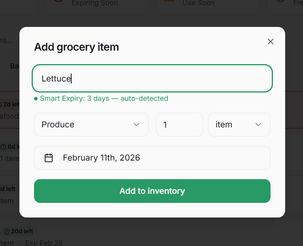Close the Add grocery item dialog
The image size is (303, 246).
pos(271,42)
